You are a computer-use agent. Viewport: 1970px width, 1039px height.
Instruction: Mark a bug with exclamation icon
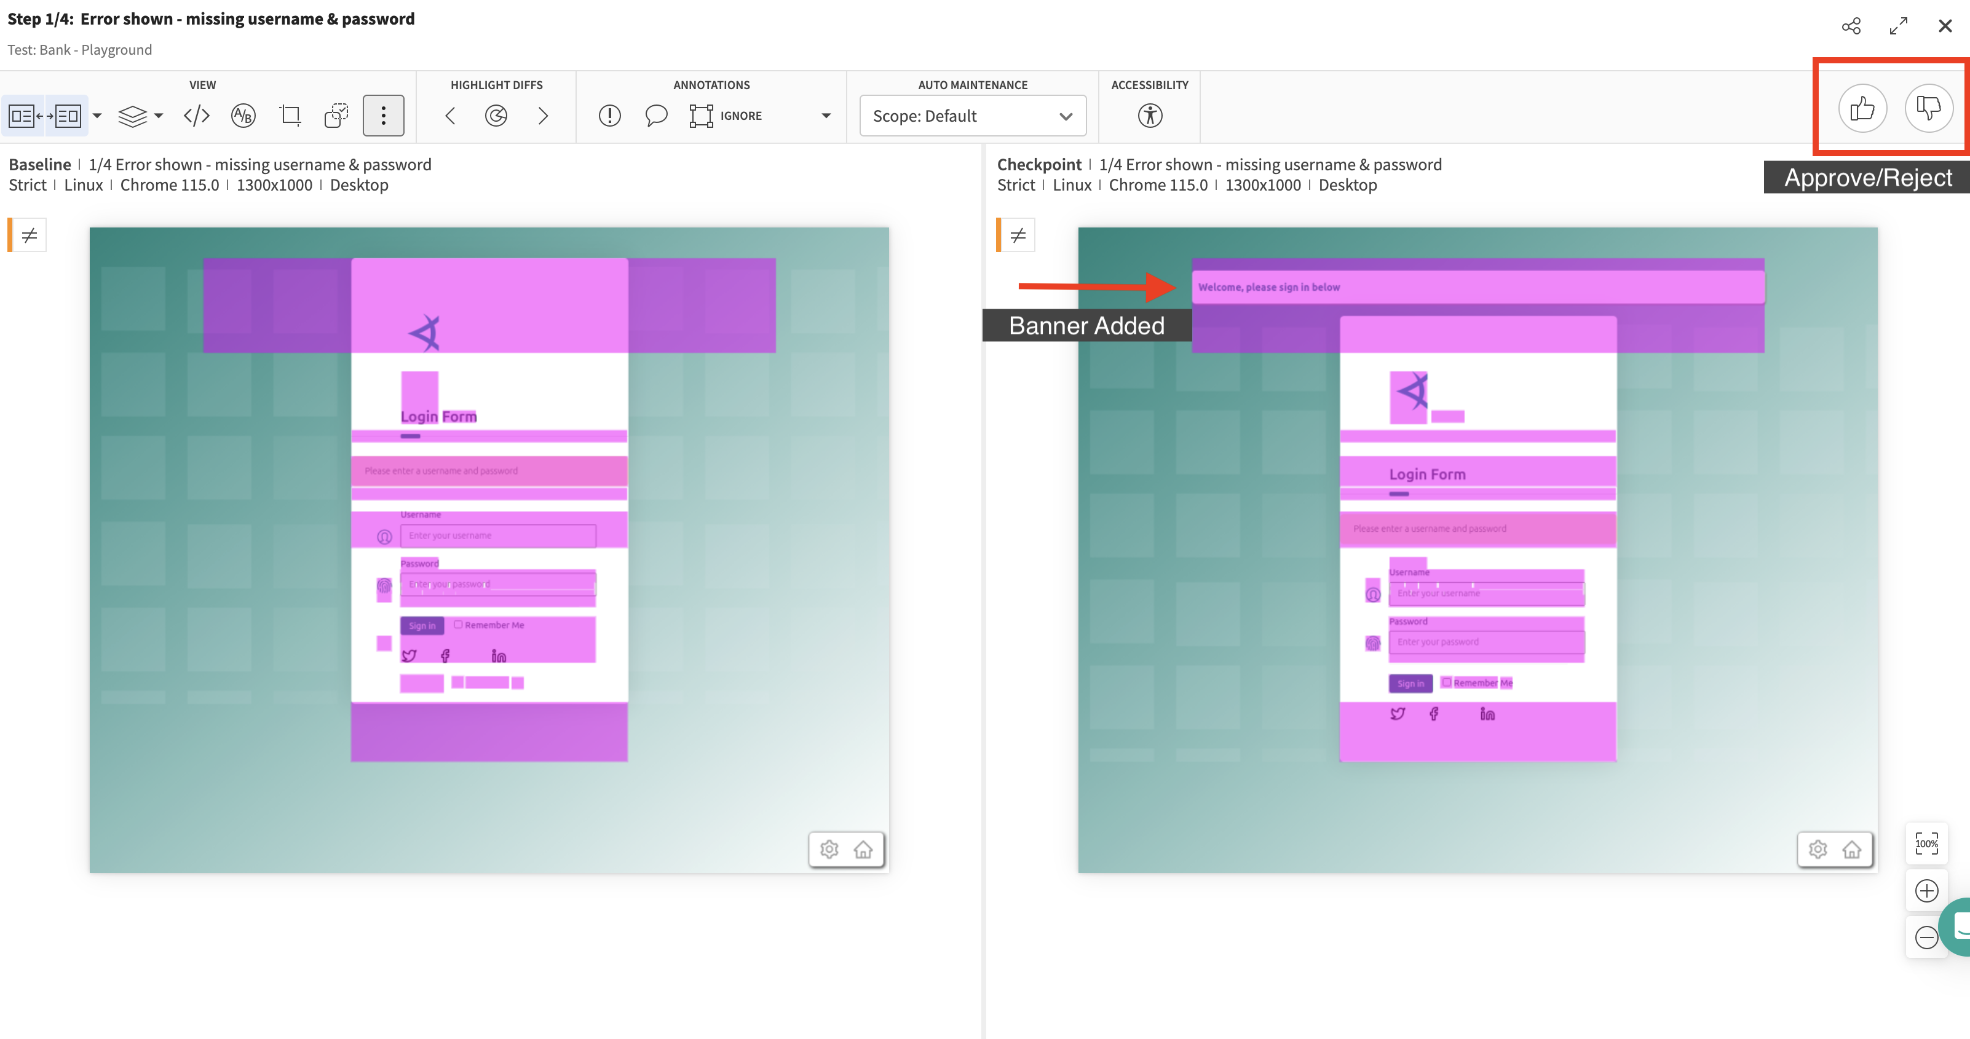pyautogui.click(x=609, y=116)
